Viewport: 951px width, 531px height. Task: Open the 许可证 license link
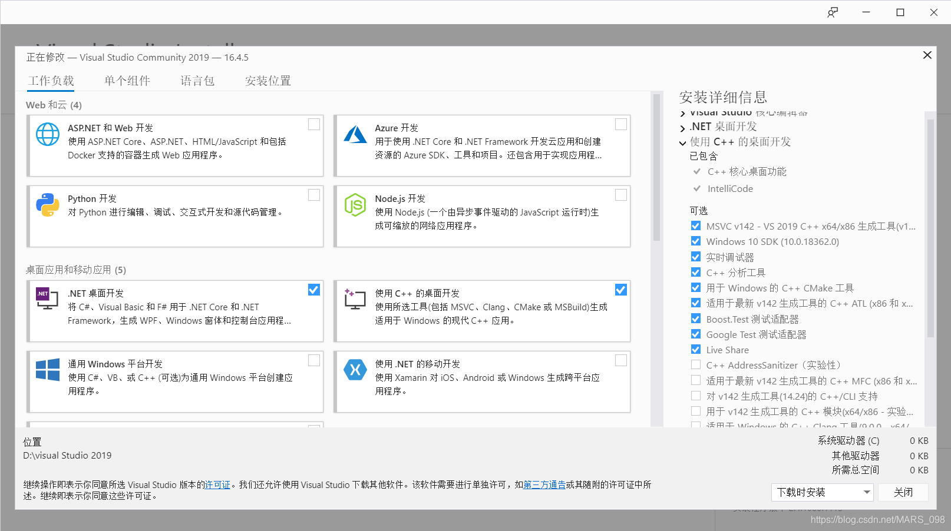217,485
